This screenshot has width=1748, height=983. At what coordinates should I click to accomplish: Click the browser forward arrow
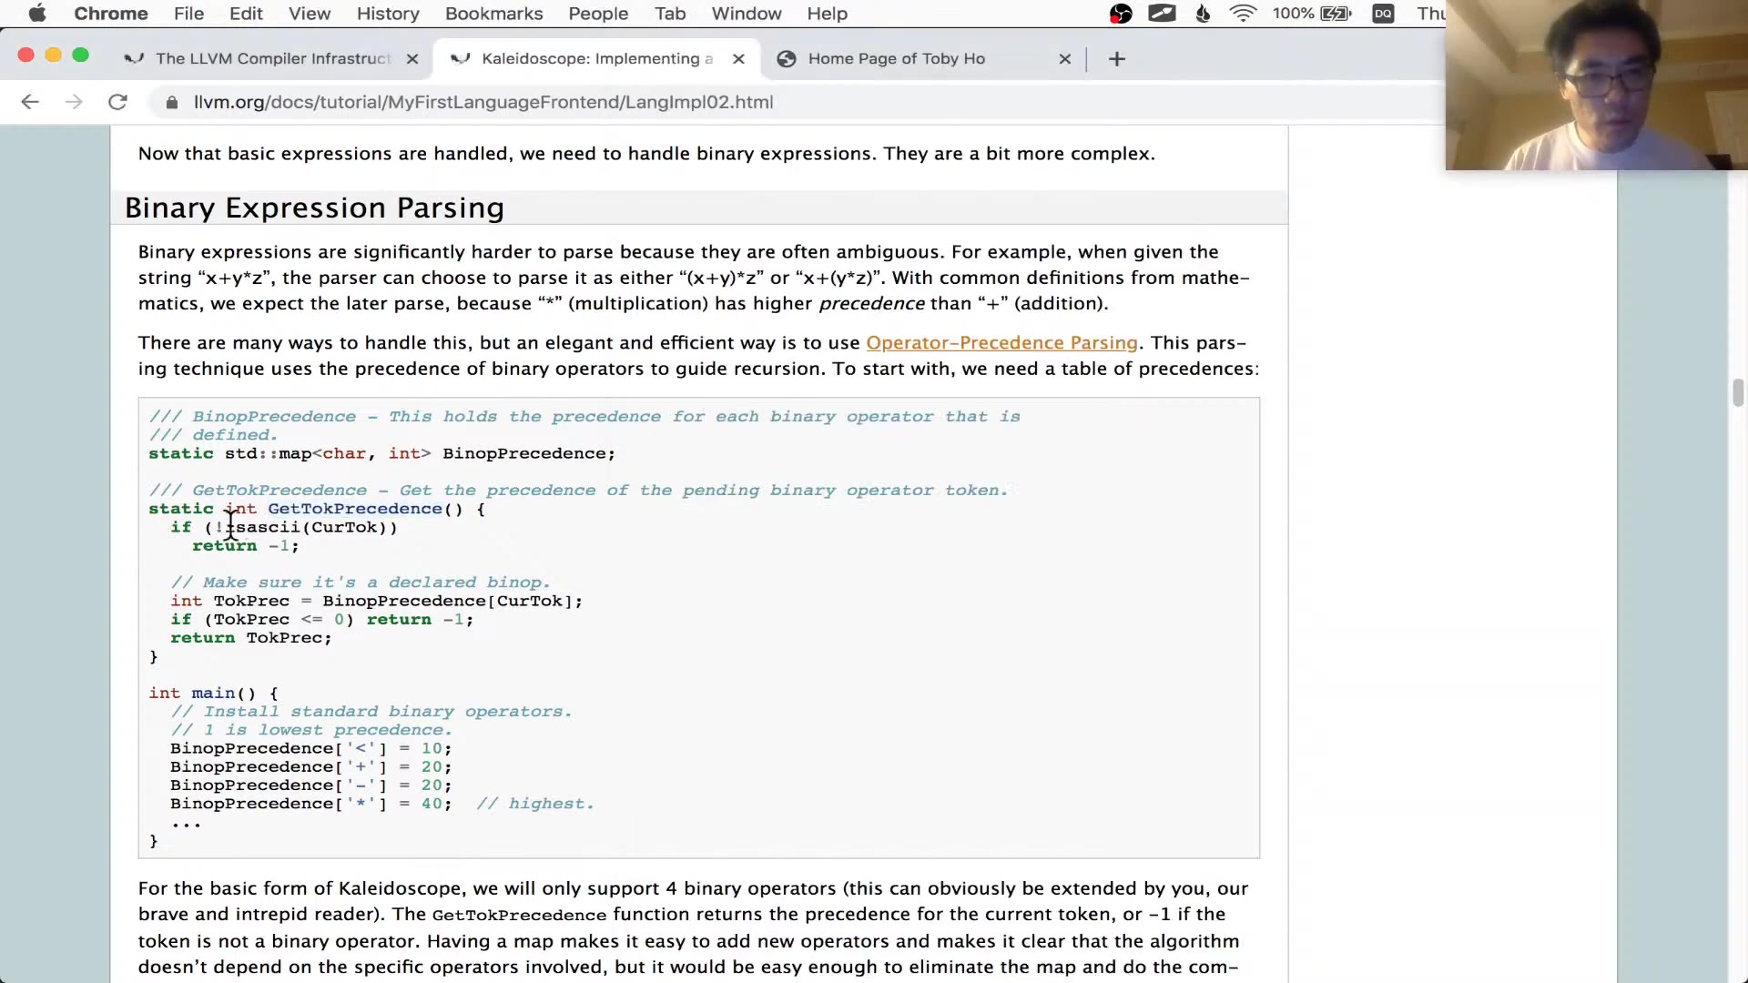[x=74, y=102]
